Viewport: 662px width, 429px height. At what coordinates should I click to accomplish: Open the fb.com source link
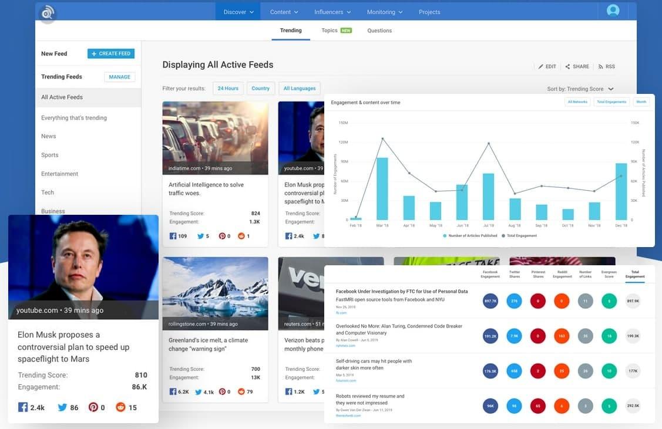(x=341, y=313)
